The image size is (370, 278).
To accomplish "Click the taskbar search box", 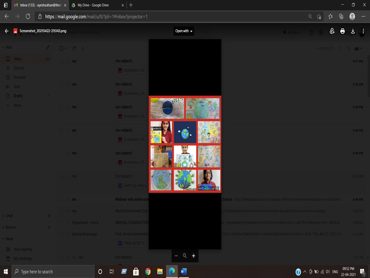I will click(x=53, y=272).
